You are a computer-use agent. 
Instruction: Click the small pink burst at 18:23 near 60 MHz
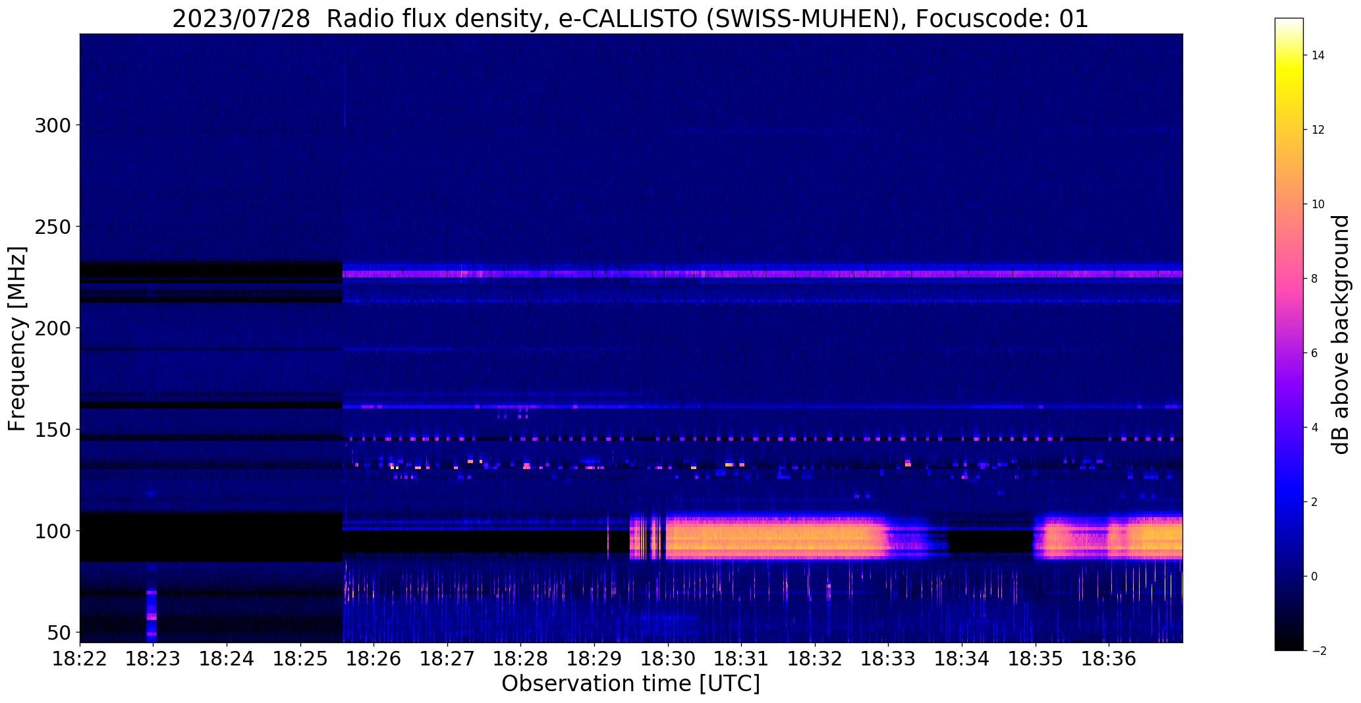pyautogui.click(x=152, y=615)
